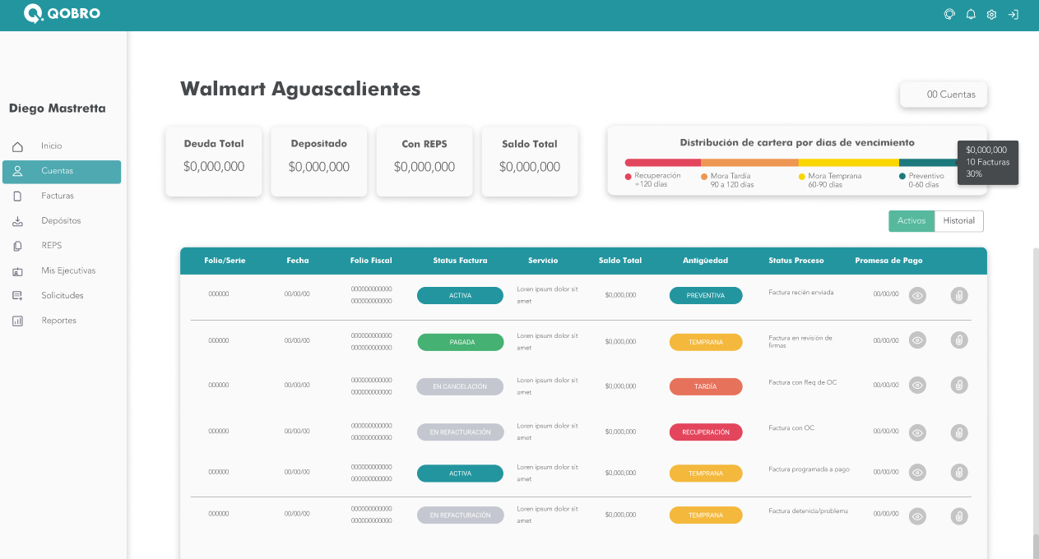Viewport: 1039px width, 559px height.
Task: Select the Saldo Total card
Action: click(x=530, y=161)
